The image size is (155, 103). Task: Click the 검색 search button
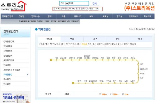click(94, 4)
